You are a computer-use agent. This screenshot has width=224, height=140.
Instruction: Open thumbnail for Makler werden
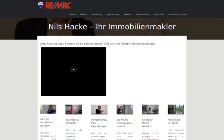point(150,109)
